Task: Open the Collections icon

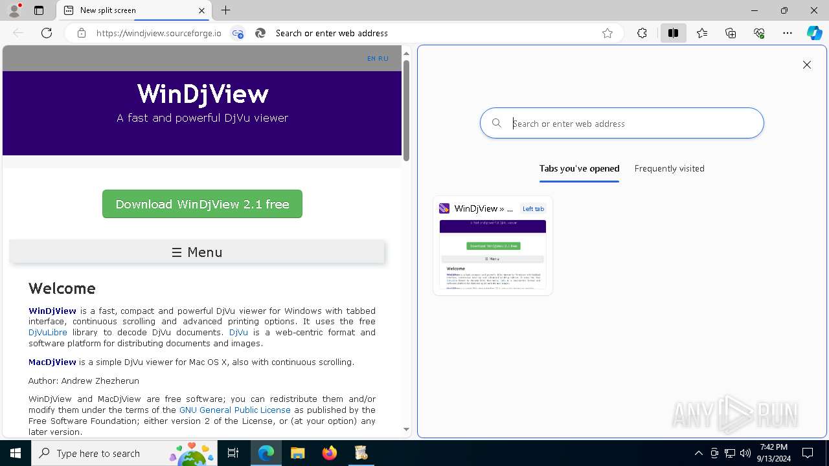Action: point(731,33)
